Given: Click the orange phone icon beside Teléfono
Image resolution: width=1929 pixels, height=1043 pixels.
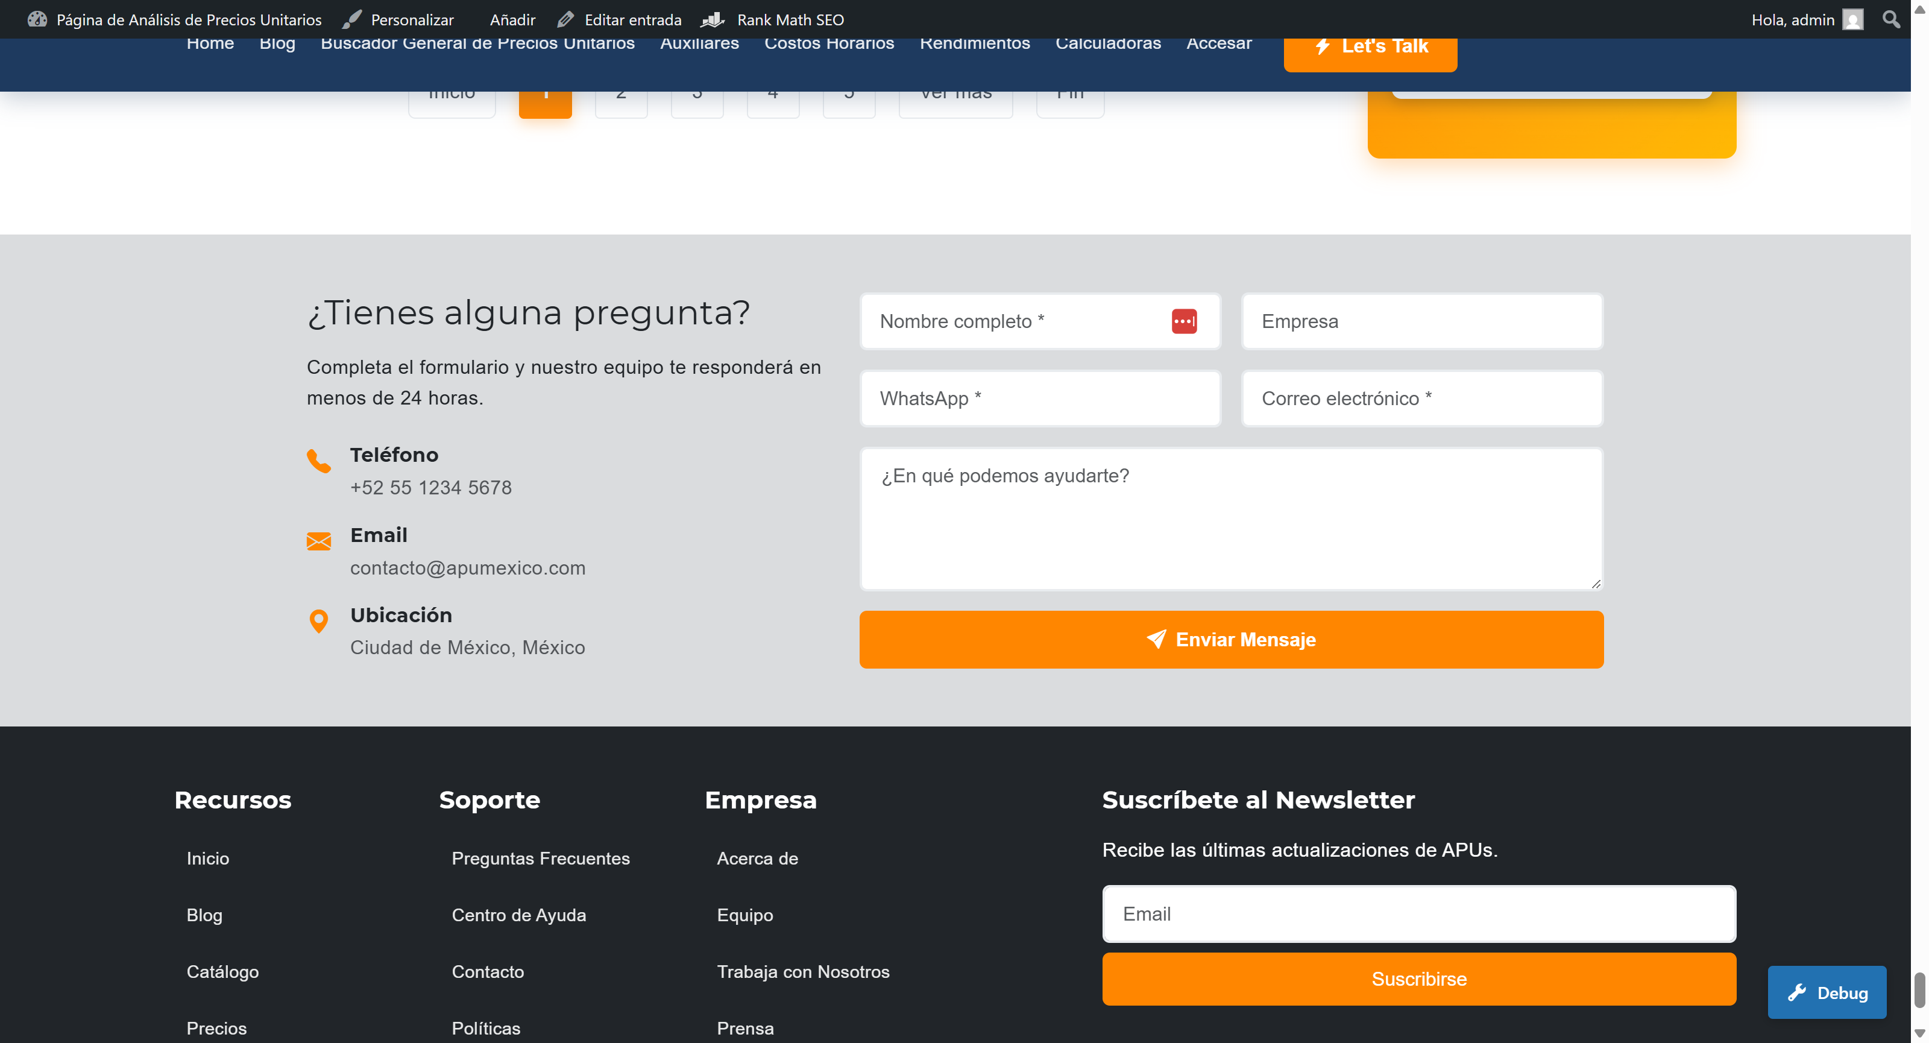Looking at the screenshot, I should [x=318, y=461].
